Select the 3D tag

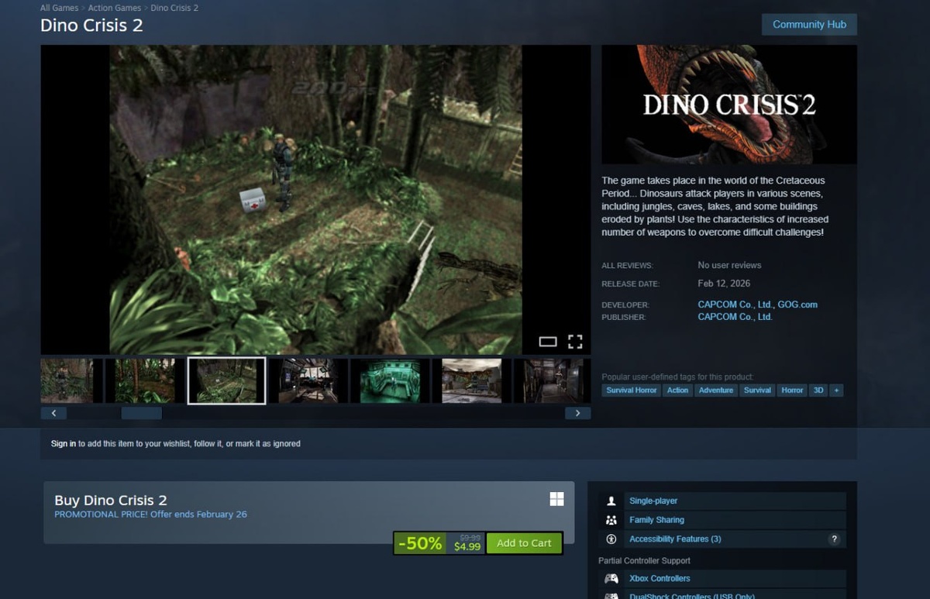tap(818, 391)
